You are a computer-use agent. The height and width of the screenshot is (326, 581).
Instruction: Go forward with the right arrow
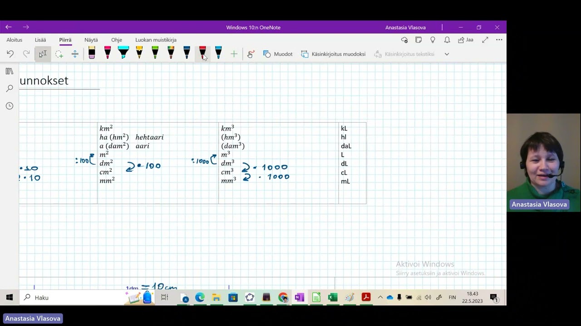(26, 27)
